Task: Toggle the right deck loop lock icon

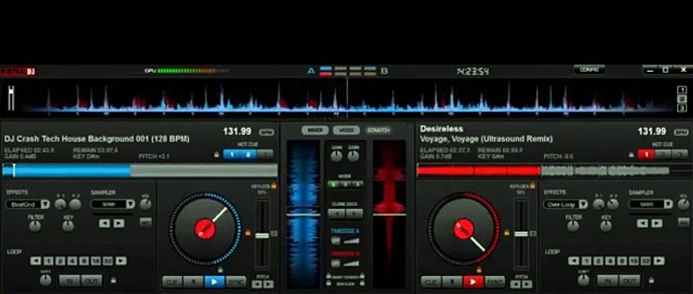Action: (652, 280)
